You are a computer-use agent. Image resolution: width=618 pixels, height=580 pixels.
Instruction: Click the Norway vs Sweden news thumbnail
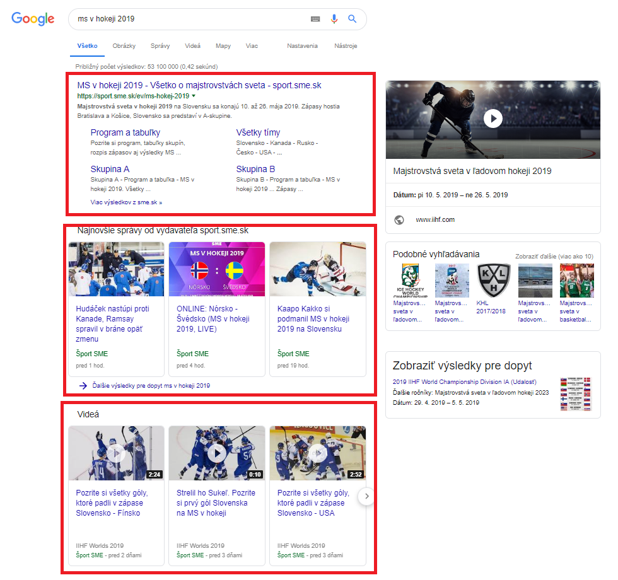pyautogui.click(x=217, y=269)
